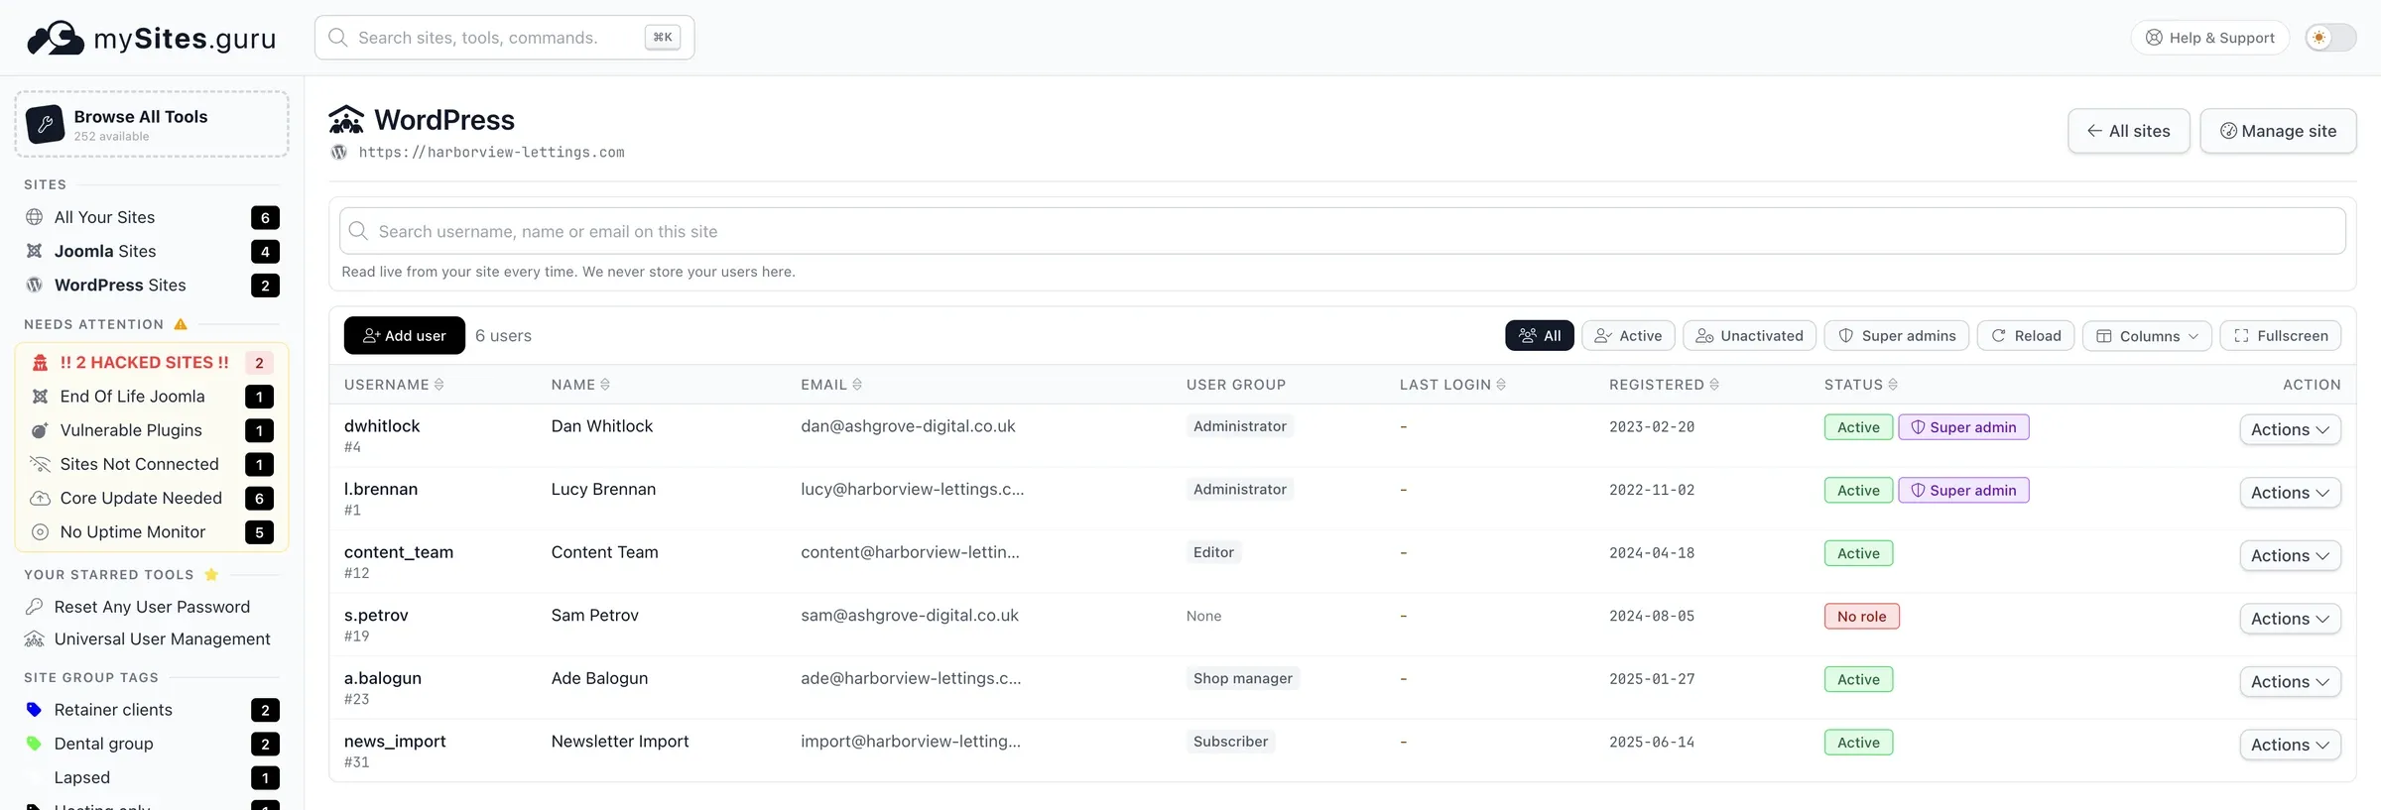Click the magnifier icon in top search bar
The height and width of the screenshot is (810, 2381).
click(x=338, y=38)
